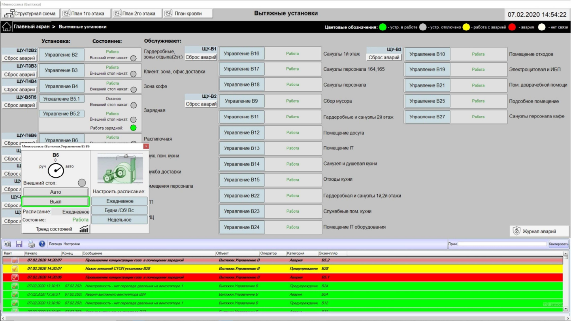Open Легенда in the alarm toolbar
This screenshot has width=571, height=321.
[x=55, y=244]
